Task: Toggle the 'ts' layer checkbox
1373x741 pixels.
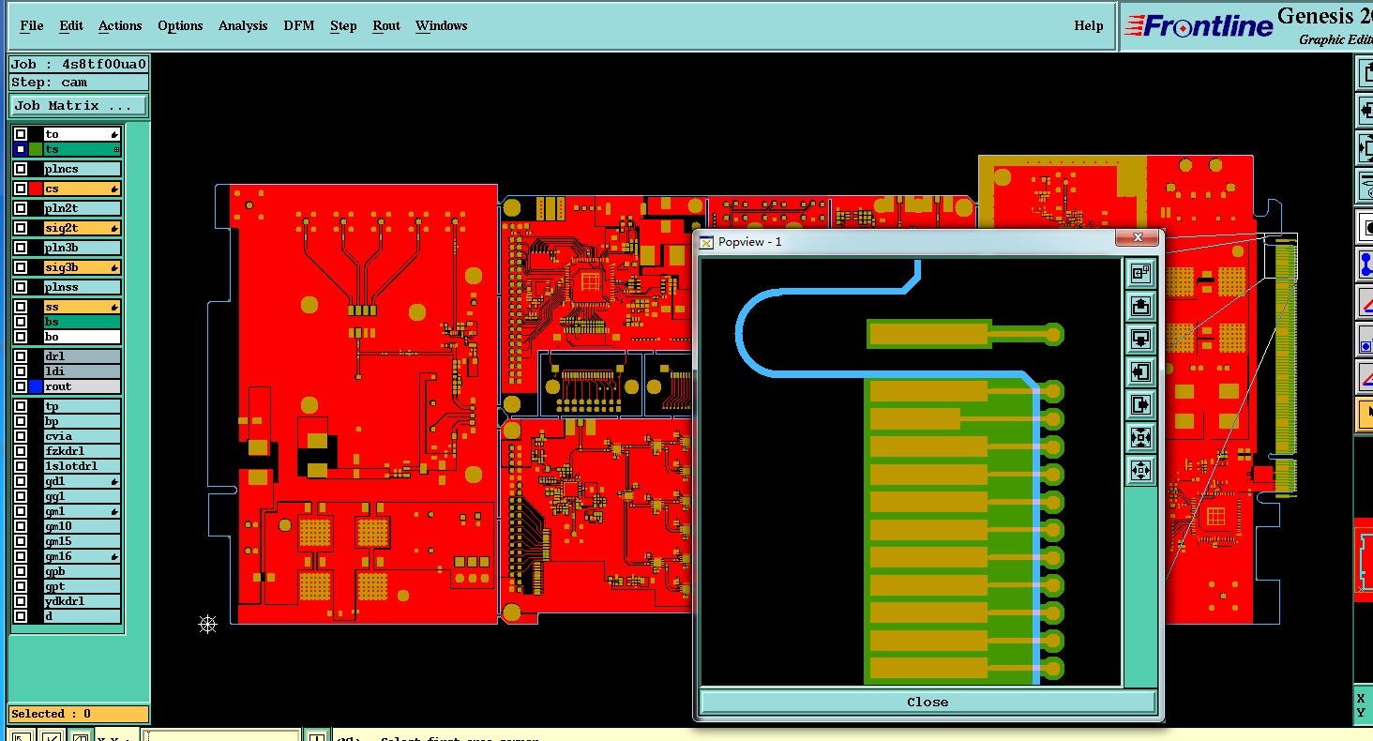Action: pos(21,149)
